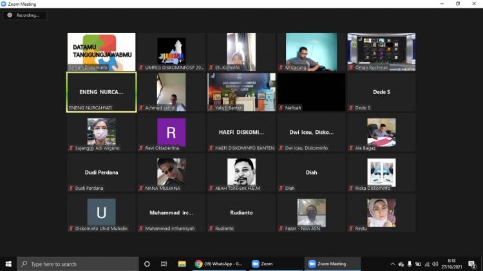Image resolution: width=483 pixels, height=271 pixels.
Task: Click muted mic icon beside Nafisah
Action: tap(281, 107)
